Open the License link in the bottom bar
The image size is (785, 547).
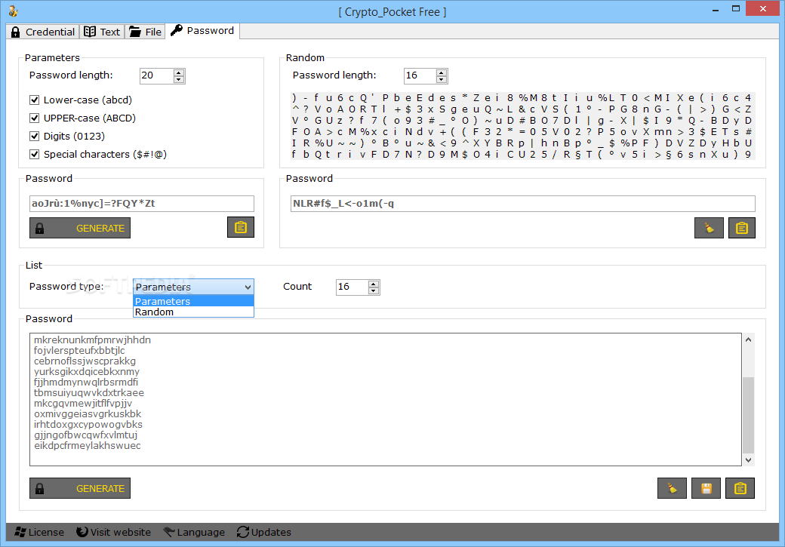point(39,532)
